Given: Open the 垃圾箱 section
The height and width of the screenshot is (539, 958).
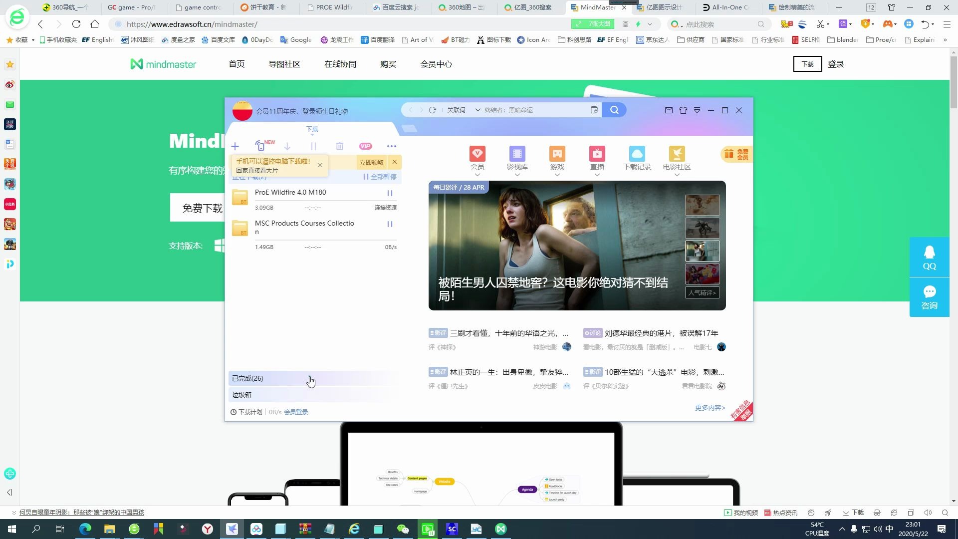Looking at the screenshot, I should (x=313, y=395).
